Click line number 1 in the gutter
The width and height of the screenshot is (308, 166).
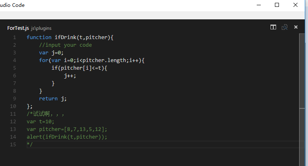(15, 37)
